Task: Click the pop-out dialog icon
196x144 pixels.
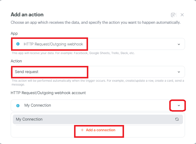Action: [x=173, y=15]
